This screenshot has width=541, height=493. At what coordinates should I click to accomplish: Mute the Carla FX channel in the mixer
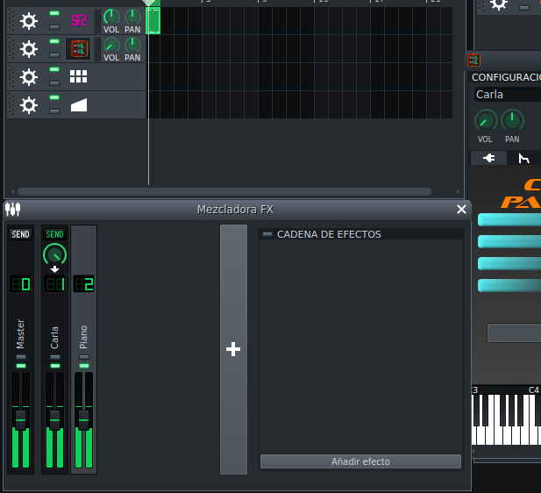coord(55,366)
